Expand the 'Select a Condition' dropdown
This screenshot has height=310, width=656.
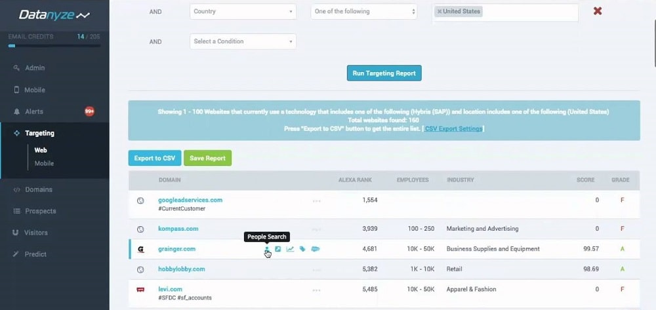pos(243,41)
